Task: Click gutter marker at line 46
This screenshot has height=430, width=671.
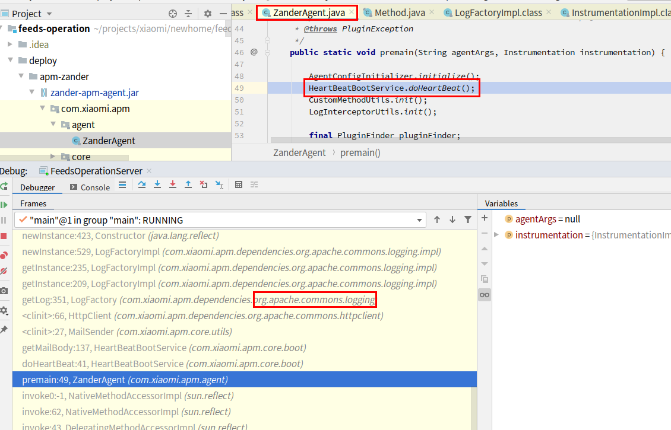Action: pyautogui.click(x=254, y=52)
